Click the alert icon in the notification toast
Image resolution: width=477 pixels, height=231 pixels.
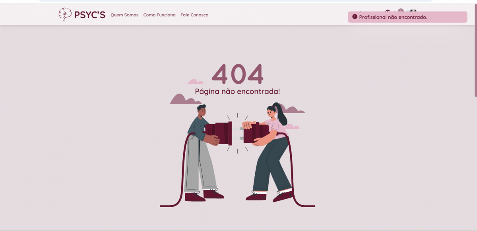tap(355, 17)
